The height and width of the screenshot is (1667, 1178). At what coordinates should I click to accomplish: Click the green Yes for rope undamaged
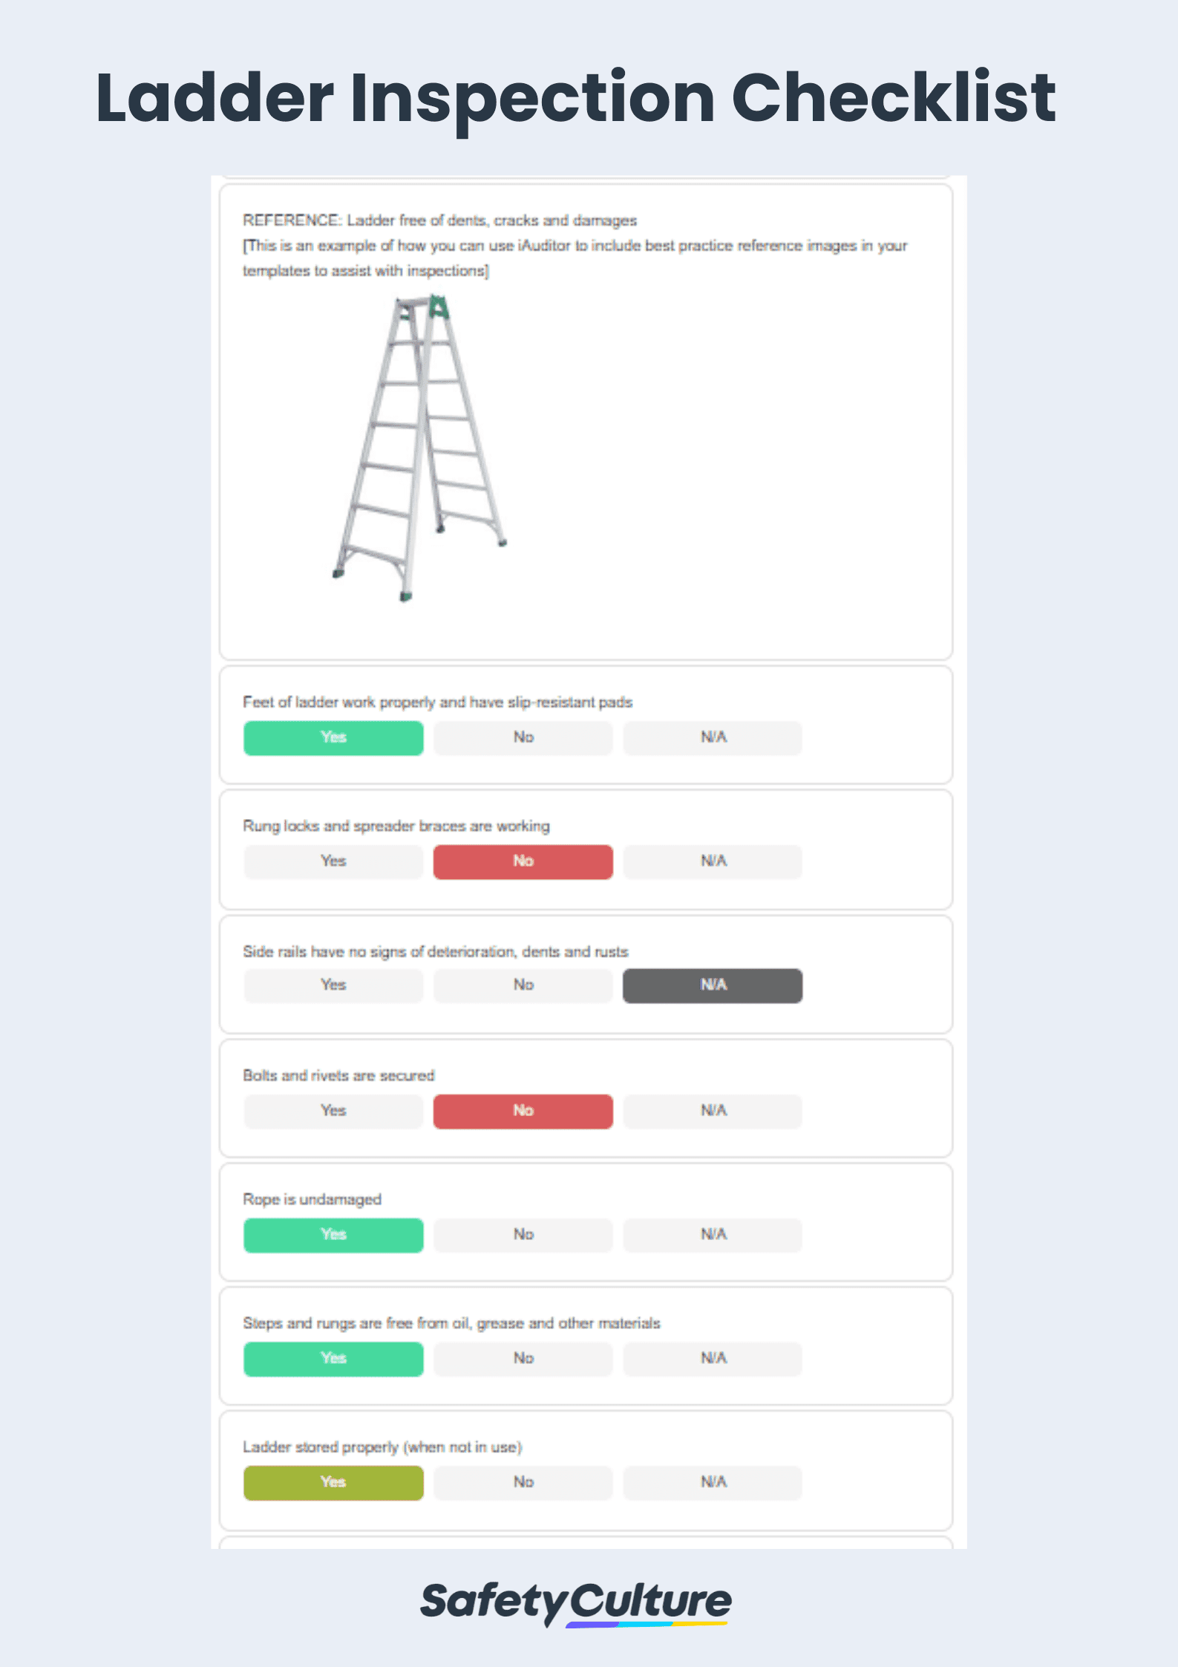(x=333, y=1235)
